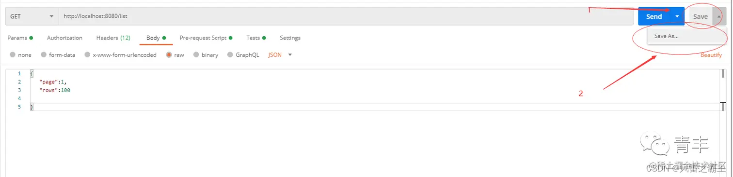Click the request URL input field
733x177 pixels.
click(x=346, y=16)
